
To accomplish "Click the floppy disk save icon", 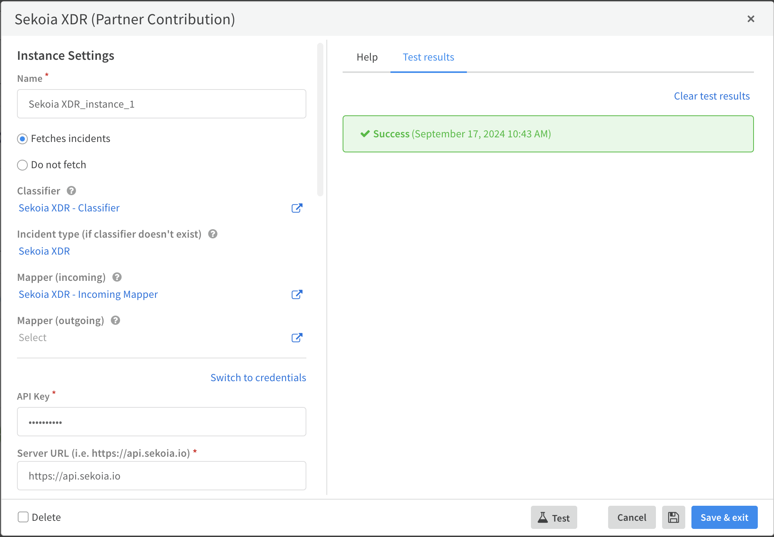I will [x=673, y=517].
